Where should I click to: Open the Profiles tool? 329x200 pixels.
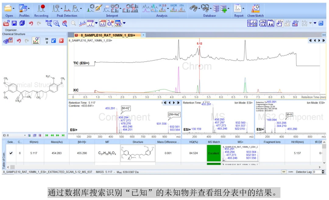pyautogui.click(x=23, y=9)
